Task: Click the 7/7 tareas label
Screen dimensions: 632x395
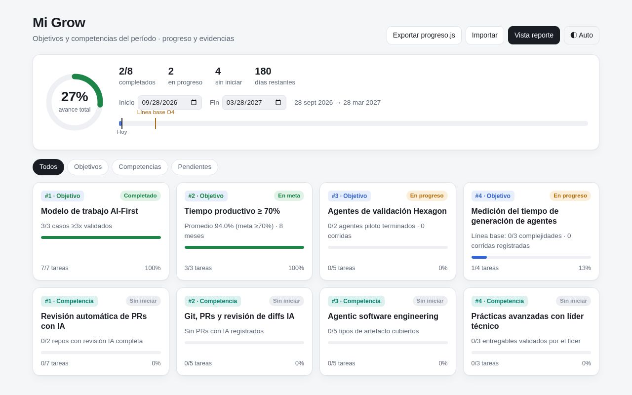Action: coord(55,268)
